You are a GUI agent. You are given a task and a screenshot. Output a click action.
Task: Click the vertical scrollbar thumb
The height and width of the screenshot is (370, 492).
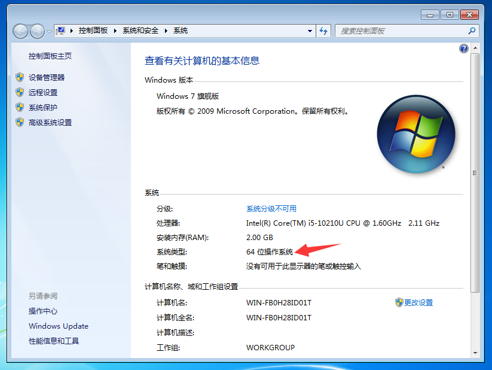(475, 173)
